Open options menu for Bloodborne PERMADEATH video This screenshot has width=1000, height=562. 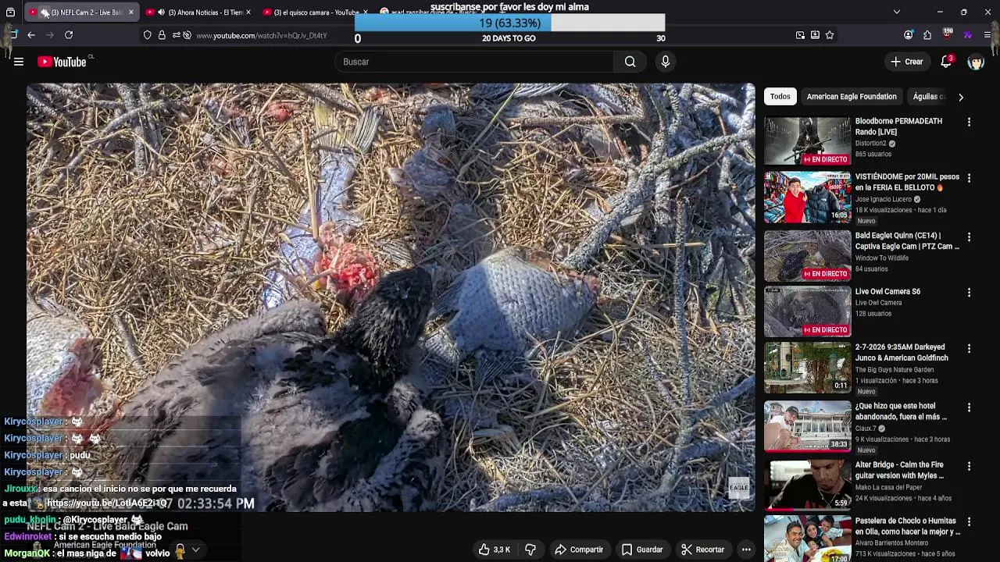click(969, 123)
